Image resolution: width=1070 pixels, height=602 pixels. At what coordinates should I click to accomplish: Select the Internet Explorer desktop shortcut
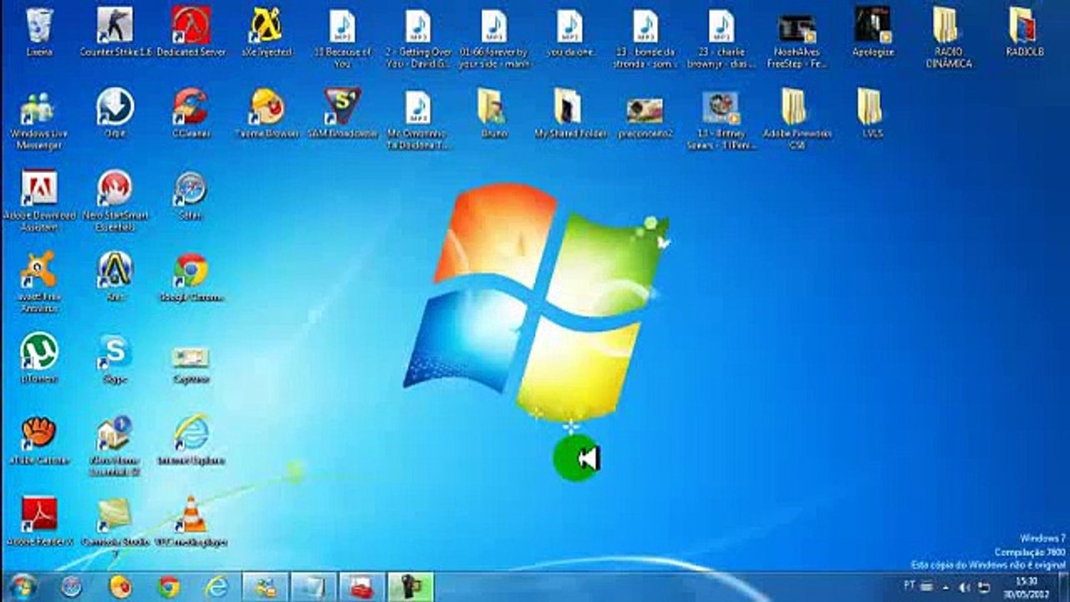tap(191, 440)
